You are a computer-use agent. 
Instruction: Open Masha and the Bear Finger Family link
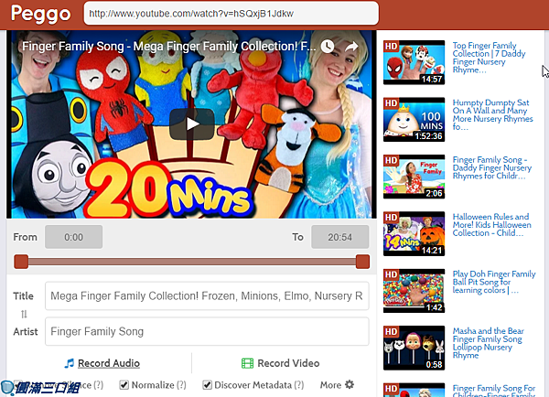(488, 343)
